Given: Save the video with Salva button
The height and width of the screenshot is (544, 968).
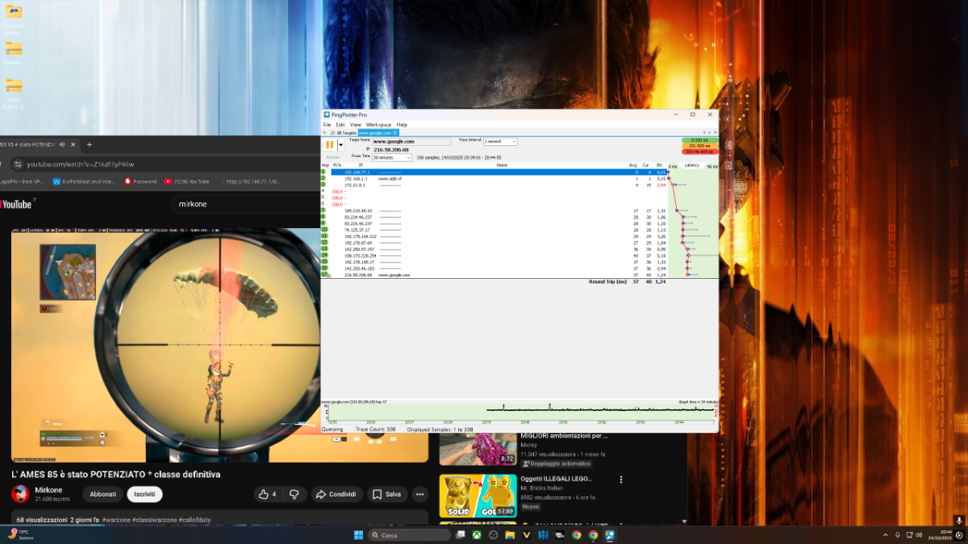Looking at the screenshot, I should pyautogui.click(x=387, y=494).
